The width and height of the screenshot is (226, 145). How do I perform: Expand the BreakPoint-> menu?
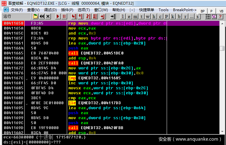click(184, 10)
